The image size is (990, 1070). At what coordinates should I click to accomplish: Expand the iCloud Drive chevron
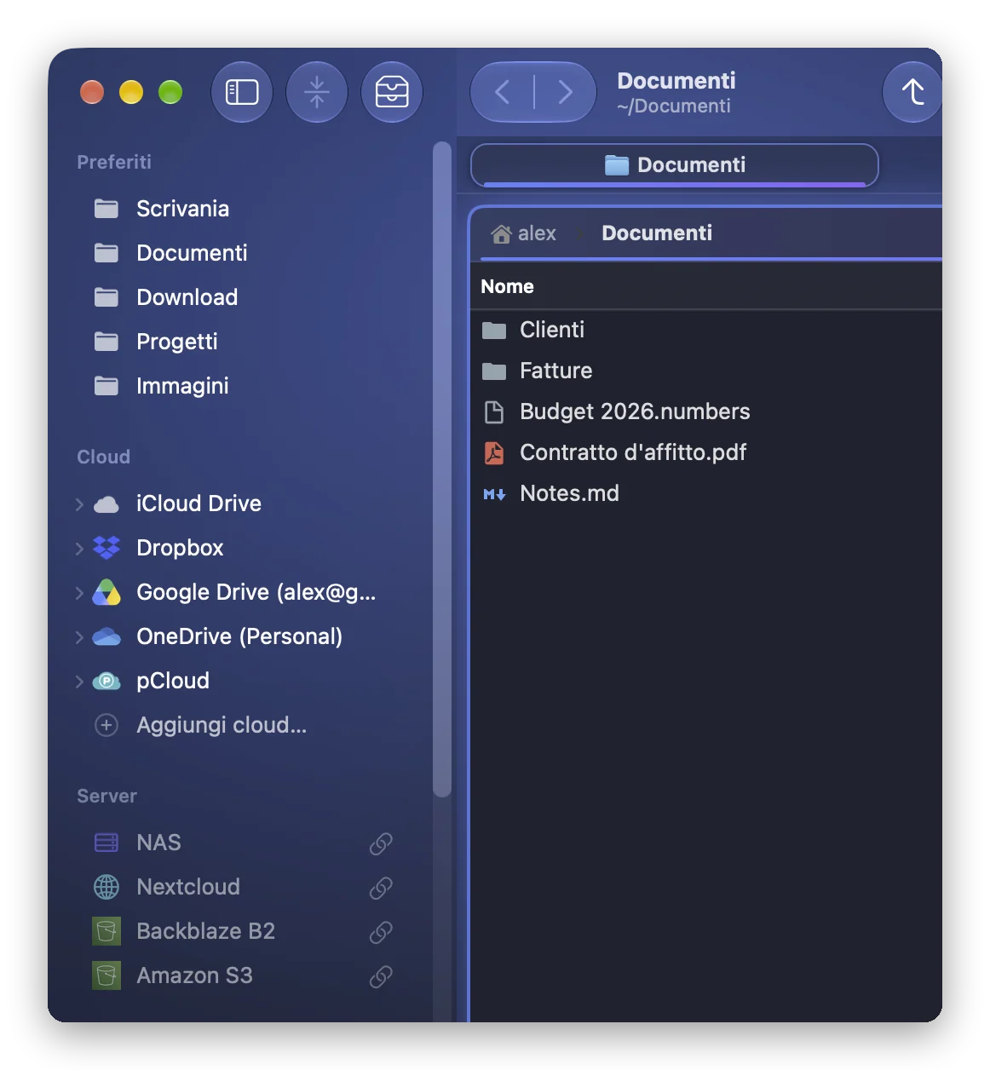coord(79,504)
